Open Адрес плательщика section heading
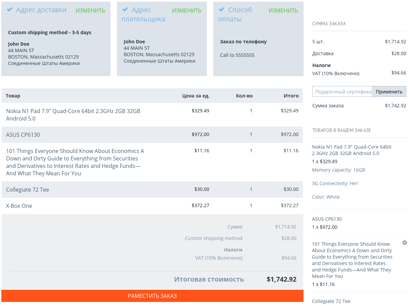Image resolution: width=408 pixels, height=306 pixels. [143, 15]
